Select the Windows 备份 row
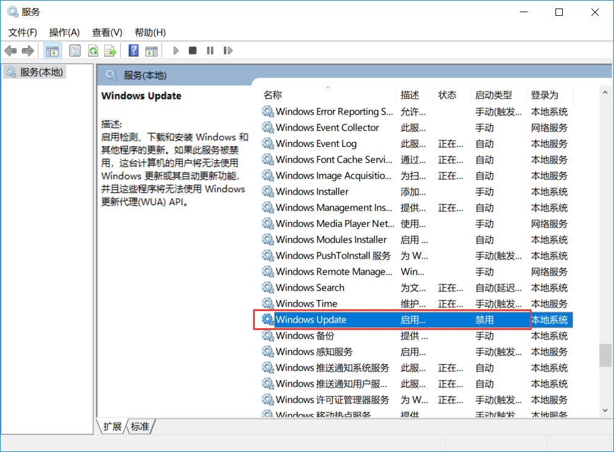 pos(416,335)
